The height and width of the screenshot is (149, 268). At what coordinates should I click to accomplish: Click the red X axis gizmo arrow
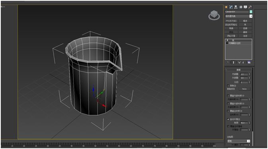tap(104, 106)
